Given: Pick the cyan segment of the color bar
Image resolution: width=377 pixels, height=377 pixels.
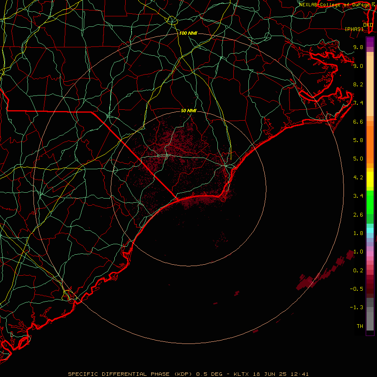Looking at the screenshot, I should point(370,230).
